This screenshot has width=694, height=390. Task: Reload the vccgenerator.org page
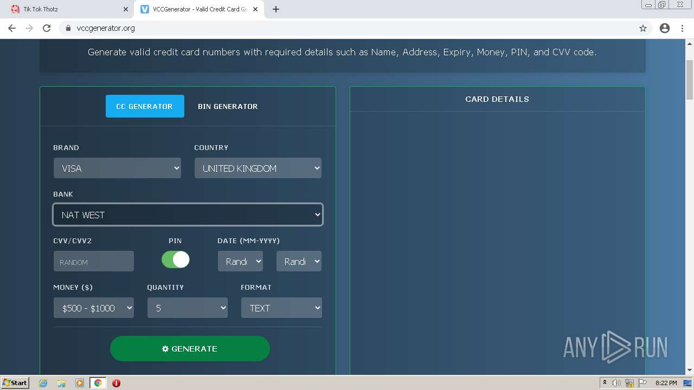coord(47,28)
